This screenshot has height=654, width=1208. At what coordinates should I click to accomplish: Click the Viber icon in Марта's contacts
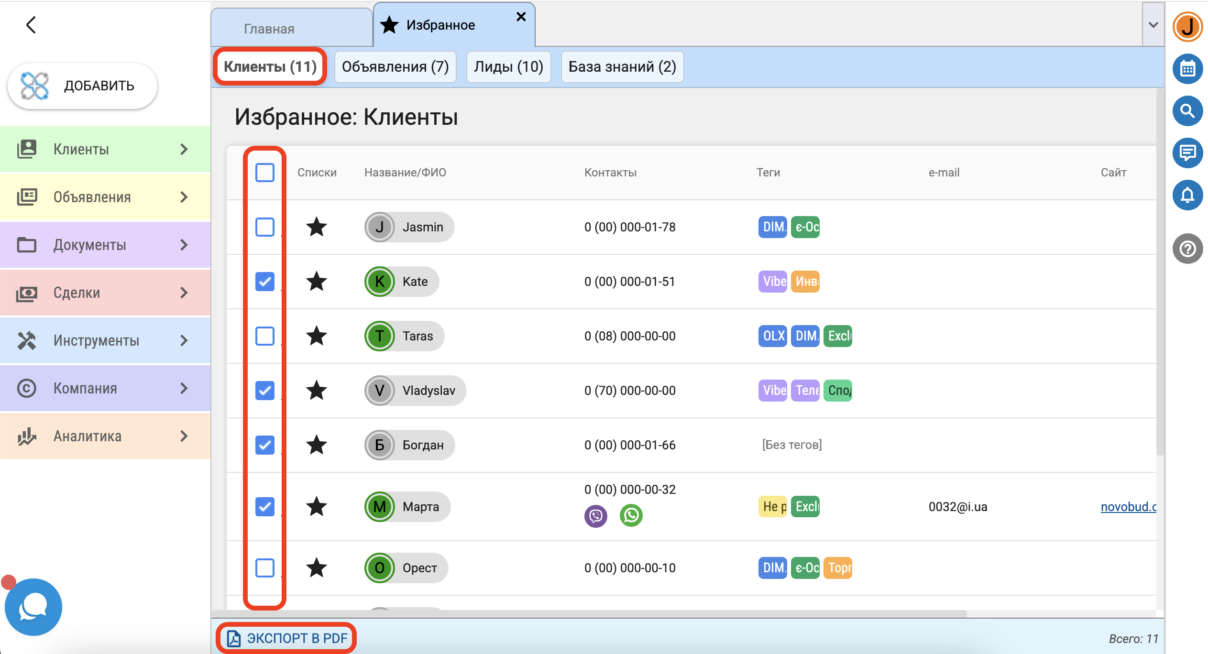pyautogui.click(x=596, y=516)
